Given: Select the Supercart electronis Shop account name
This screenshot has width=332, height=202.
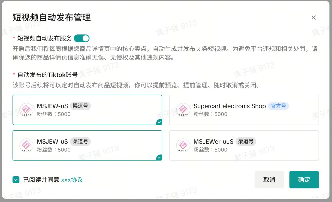Looking at the screenshot, I should 230,106.
